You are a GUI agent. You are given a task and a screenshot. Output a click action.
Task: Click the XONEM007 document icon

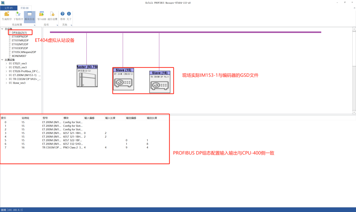(x=10, y=56)
